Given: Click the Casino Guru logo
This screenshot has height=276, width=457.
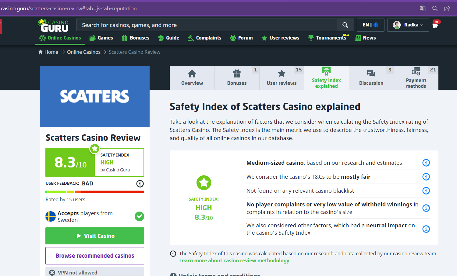Looking at the screenshot, I should click(54, 26).
